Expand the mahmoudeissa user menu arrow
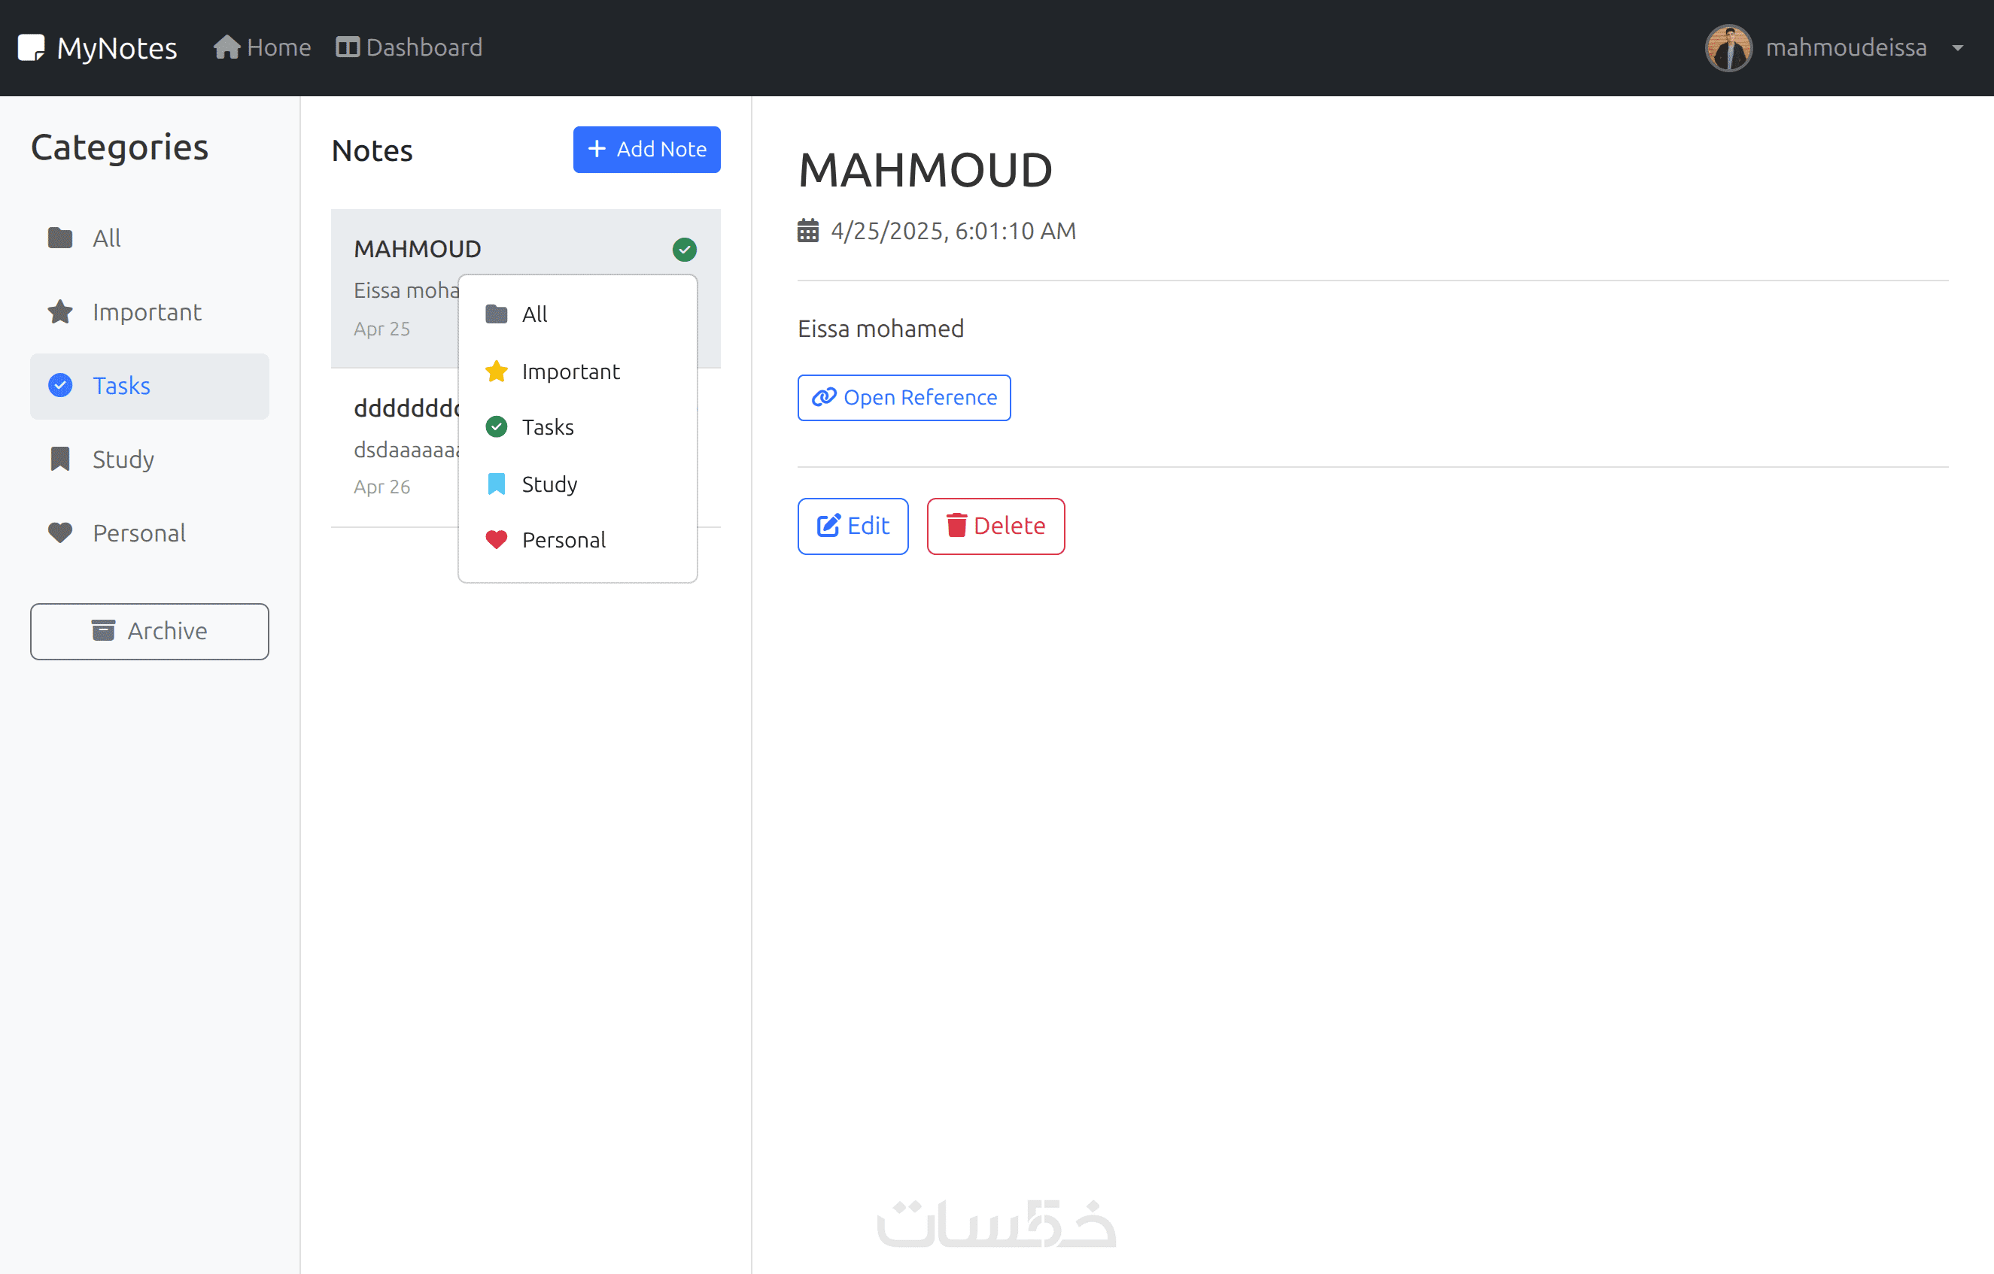Viewport: 1994px width, 1274px height. coord(1958,48)
